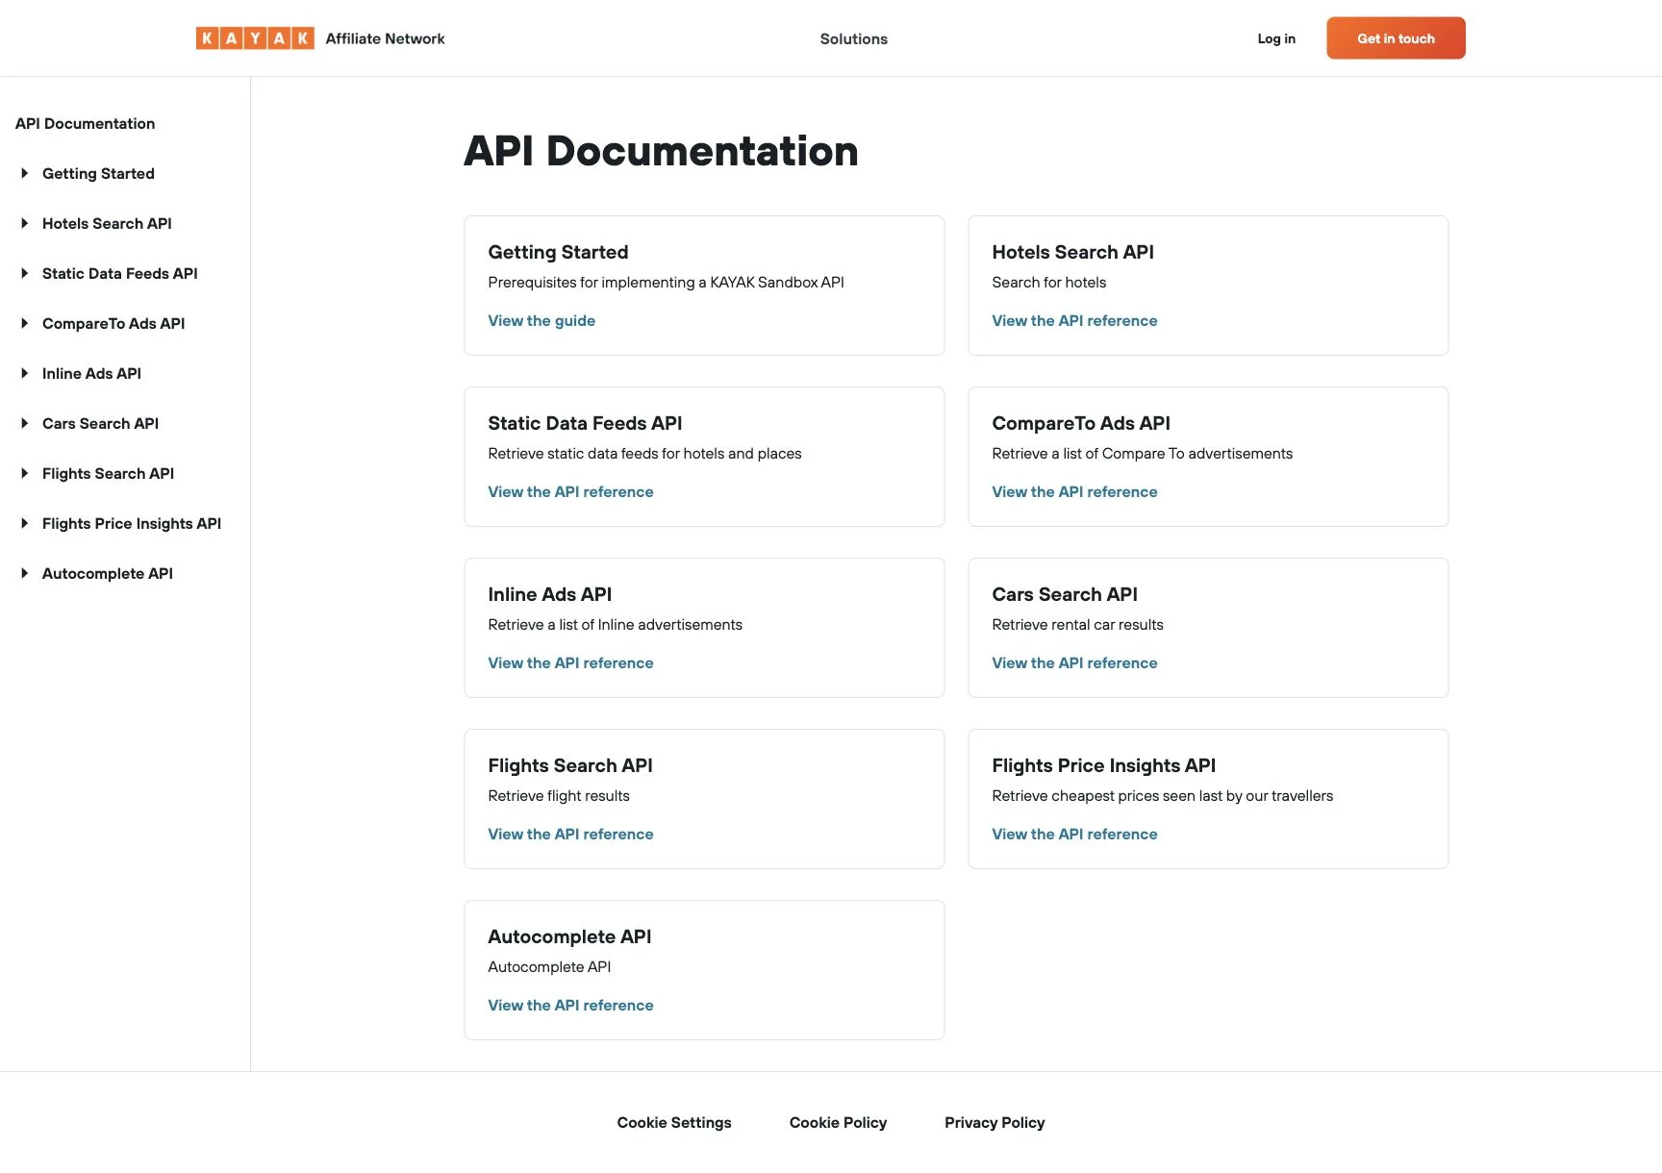The height and width of the screenshot is (1173, 1662).
Task: View the API reference for Flights Search
Action: point(570,834)
